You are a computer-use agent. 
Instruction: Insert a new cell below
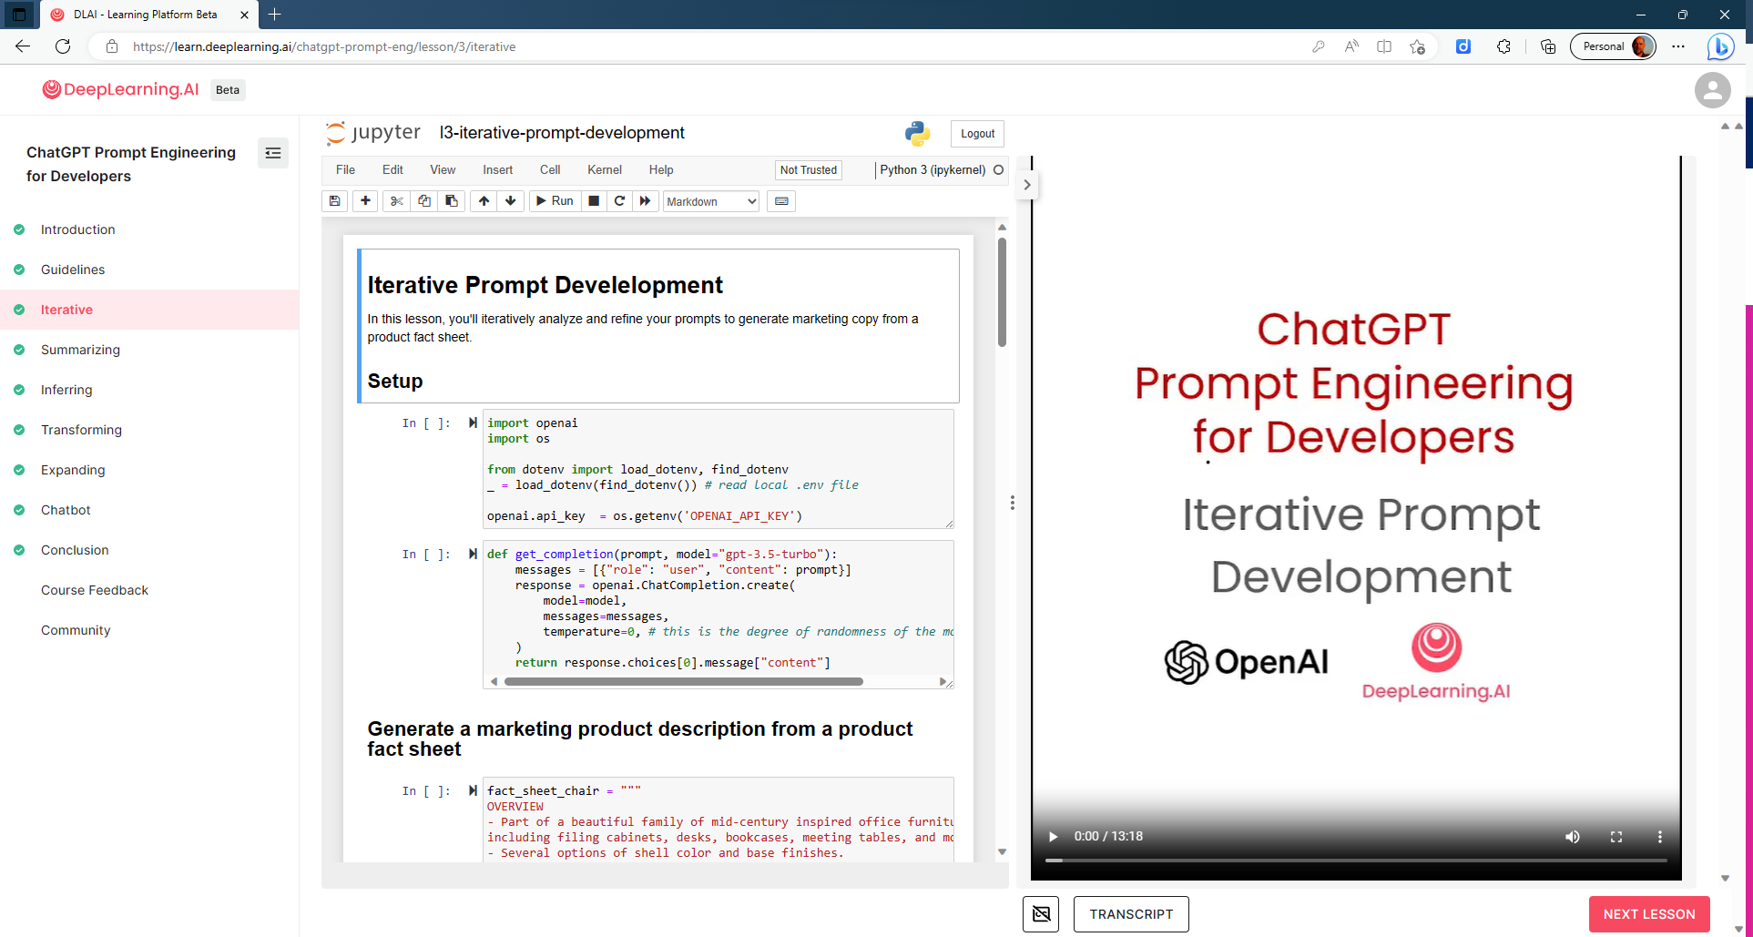click(364, 201)
